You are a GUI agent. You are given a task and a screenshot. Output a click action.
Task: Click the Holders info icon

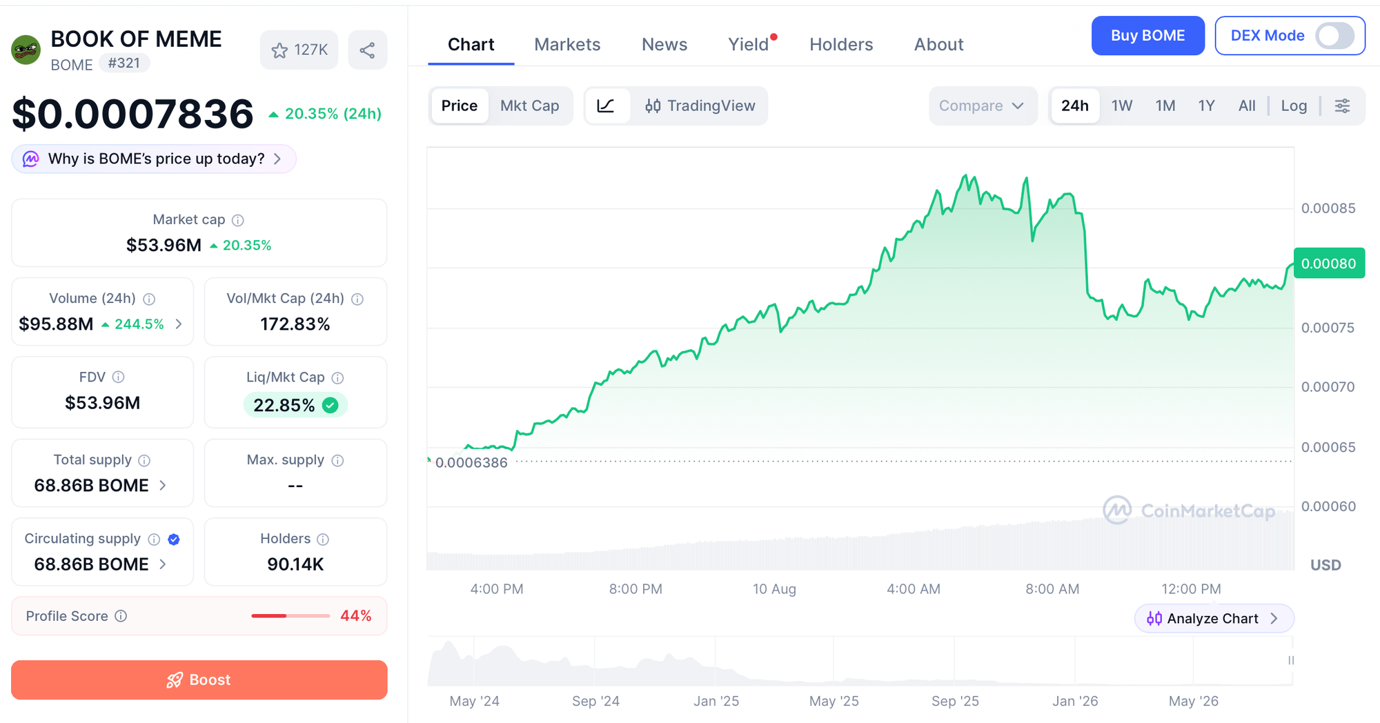(323, 539)
